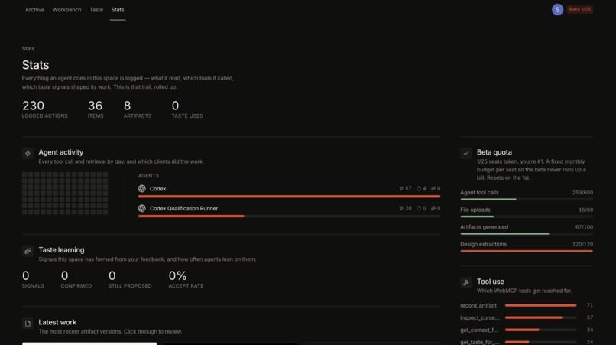616x345 pixels.
Task: Click the record_artifact tool name
Action: (478, 306)
